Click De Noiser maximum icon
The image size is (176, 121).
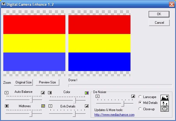133,96
